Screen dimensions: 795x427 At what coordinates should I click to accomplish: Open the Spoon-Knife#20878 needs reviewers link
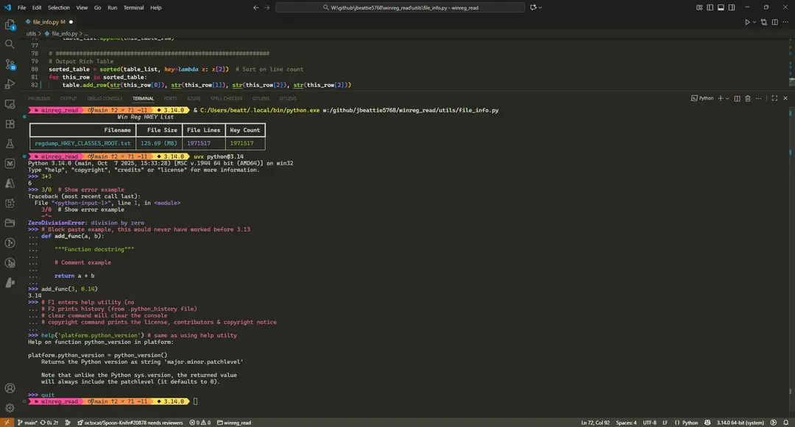click(x=131, y=423)
